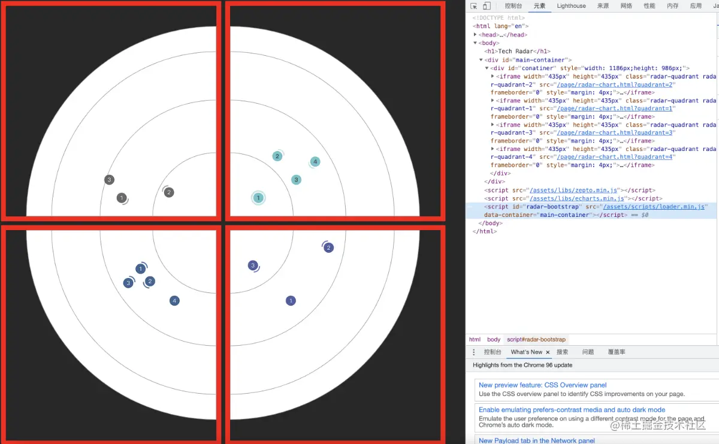This screenshot has height=444, width=719.
Task: Click teal radar dot number 4
Action: tap(315, 162)
